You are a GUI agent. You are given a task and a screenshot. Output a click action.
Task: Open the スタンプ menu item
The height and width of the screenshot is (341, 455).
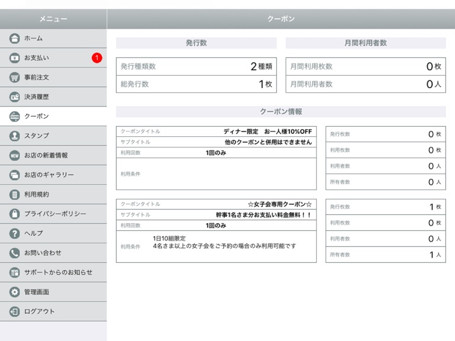coord(53,136)
